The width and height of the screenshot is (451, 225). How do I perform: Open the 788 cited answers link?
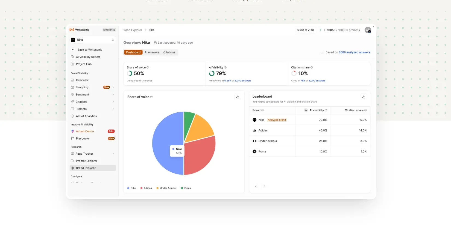point(303,81)
